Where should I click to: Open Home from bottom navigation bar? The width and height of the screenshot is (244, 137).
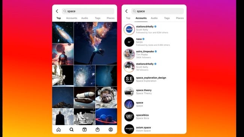[59, 130]
